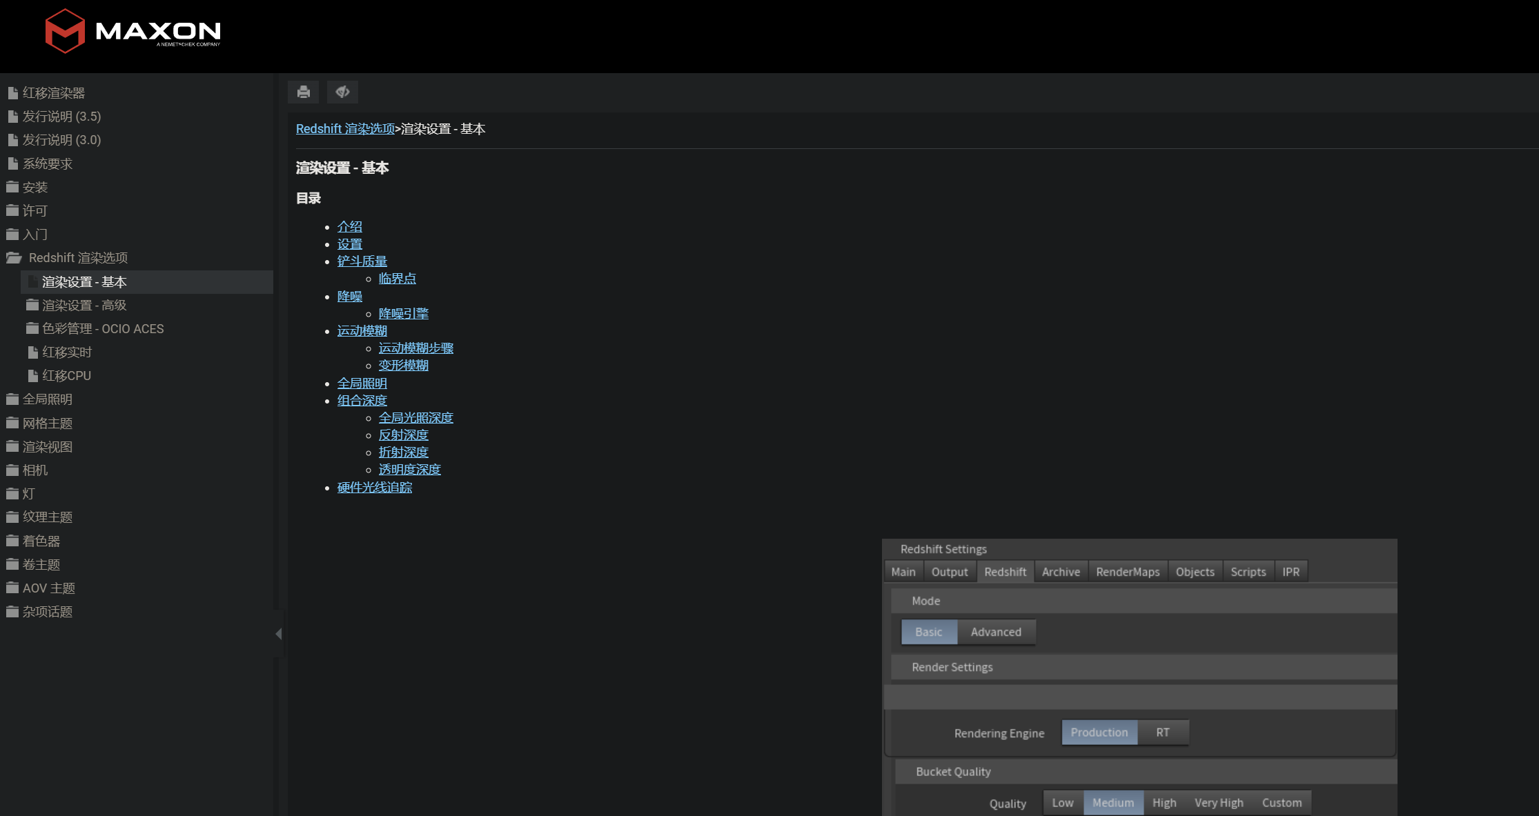The image size is (1539, 816).
Task: Jump to the 变形模糊 subsection
Action: [x=404, y=365]
